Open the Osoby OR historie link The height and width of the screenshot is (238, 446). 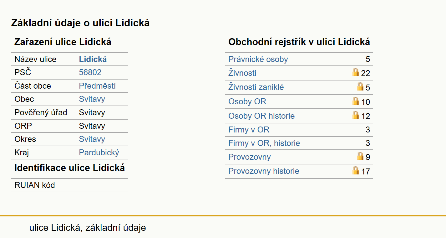[x=261, y=116]
